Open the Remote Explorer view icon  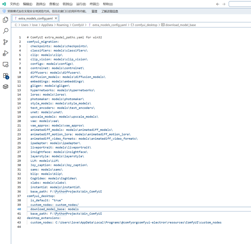click(x=5, y=64)
